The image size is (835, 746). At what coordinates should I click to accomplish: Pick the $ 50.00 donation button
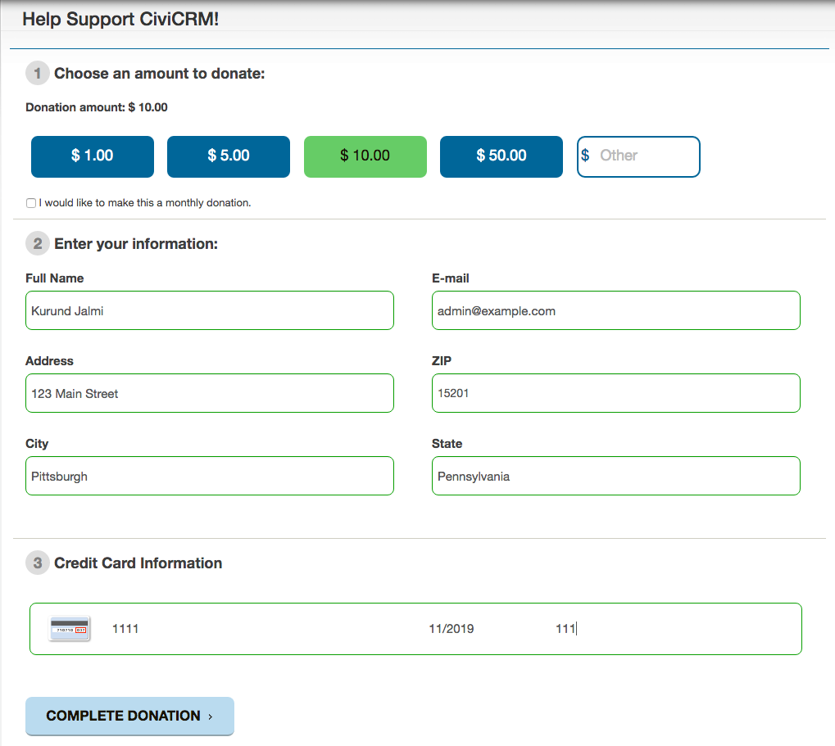coord(501,156)
